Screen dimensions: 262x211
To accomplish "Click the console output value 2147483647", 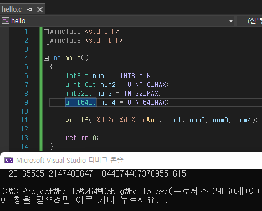I will (x=71, y=174).
